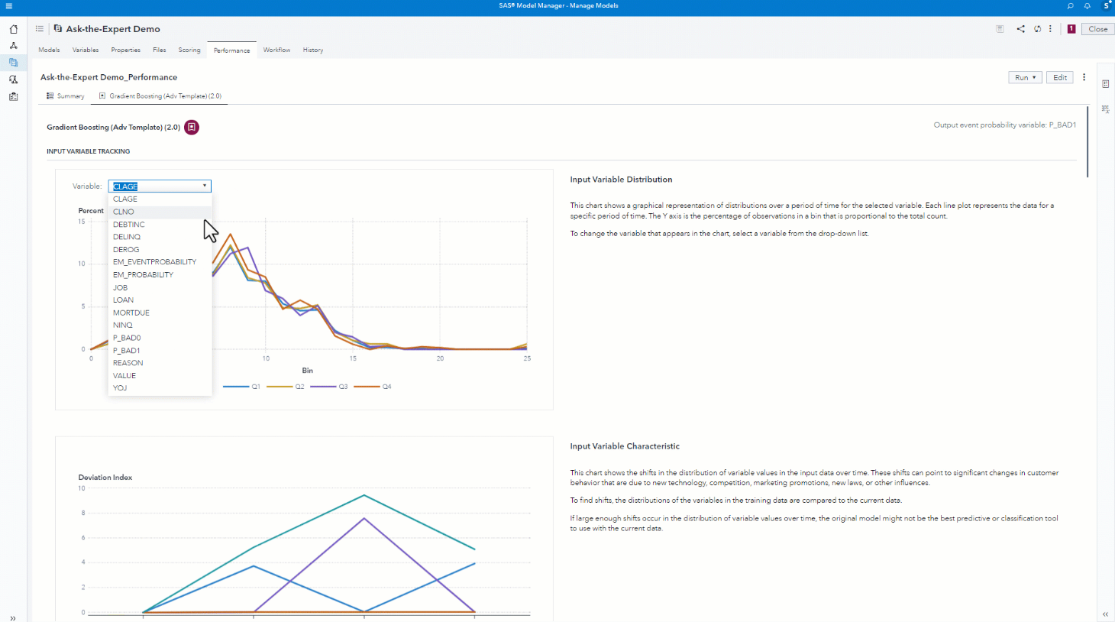Open the Summary tab
Image resolution: width=1115 pixels, height=622 pixels.
point(66,96)
